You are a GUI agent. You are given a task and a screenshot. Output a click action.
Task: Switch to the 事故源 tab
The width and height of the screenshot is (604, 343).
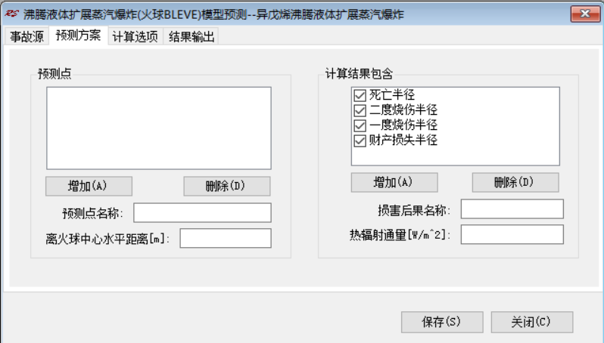tap(27, 36)
